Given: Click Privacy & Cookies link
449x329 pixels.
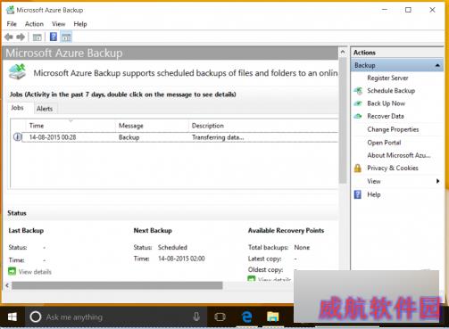Looking at the screenshot, I should 393,168.
